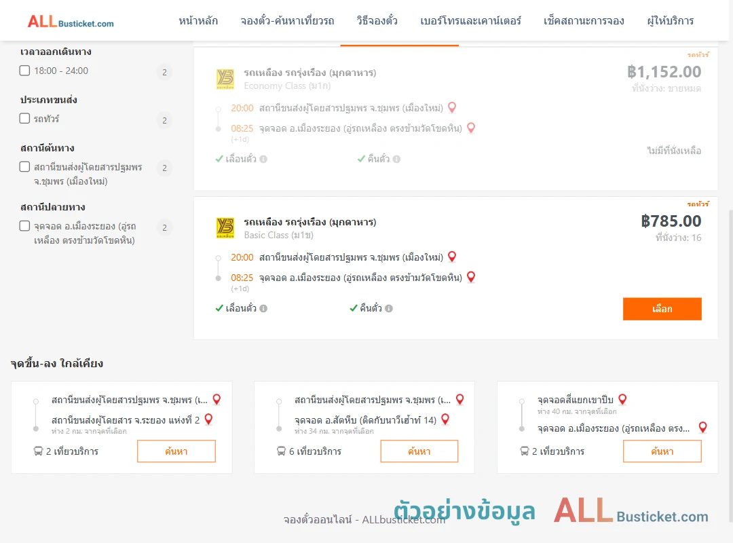Open the ALLBusticket.com logo home link

[71, 22]
